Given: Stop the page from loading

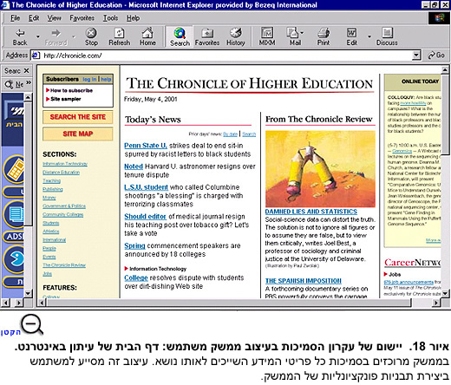Looking at the screenshot, I should (91, 37).
